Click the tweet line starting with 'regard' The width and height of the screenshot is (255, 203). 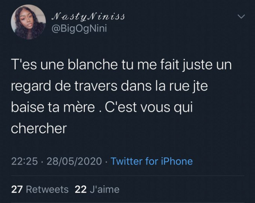109,86
